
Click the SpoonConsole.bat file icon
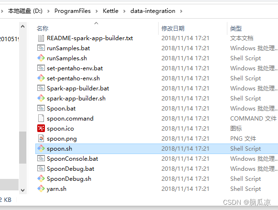[x=41, y=158]
